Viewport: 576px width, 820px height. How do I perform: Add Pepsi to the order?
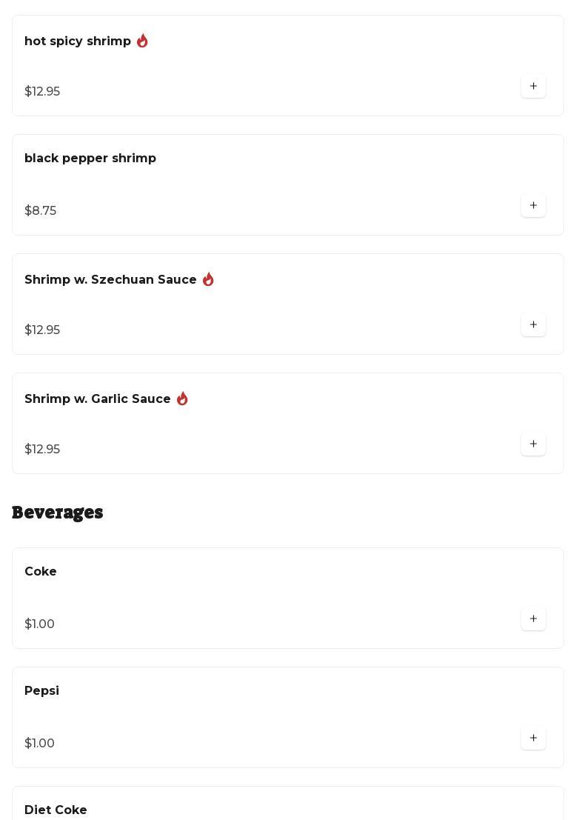pos(533,739)
